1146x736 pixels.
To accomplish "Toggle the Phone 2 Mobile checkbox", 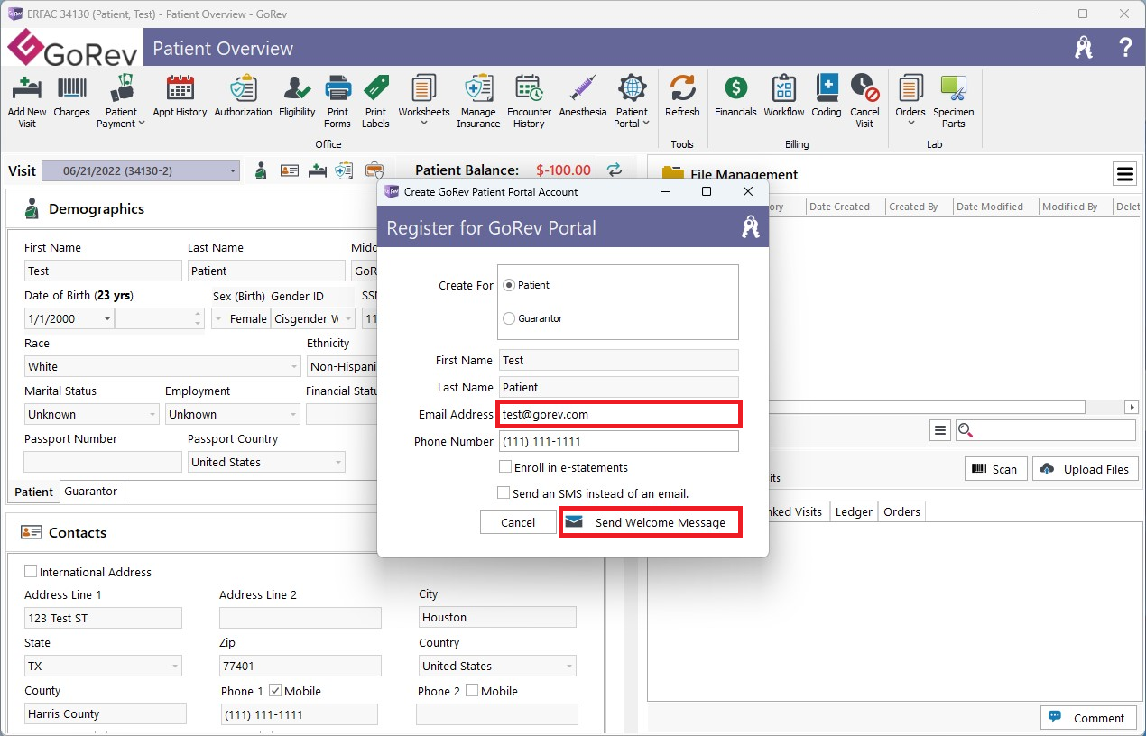I will (x=472, y=691).
